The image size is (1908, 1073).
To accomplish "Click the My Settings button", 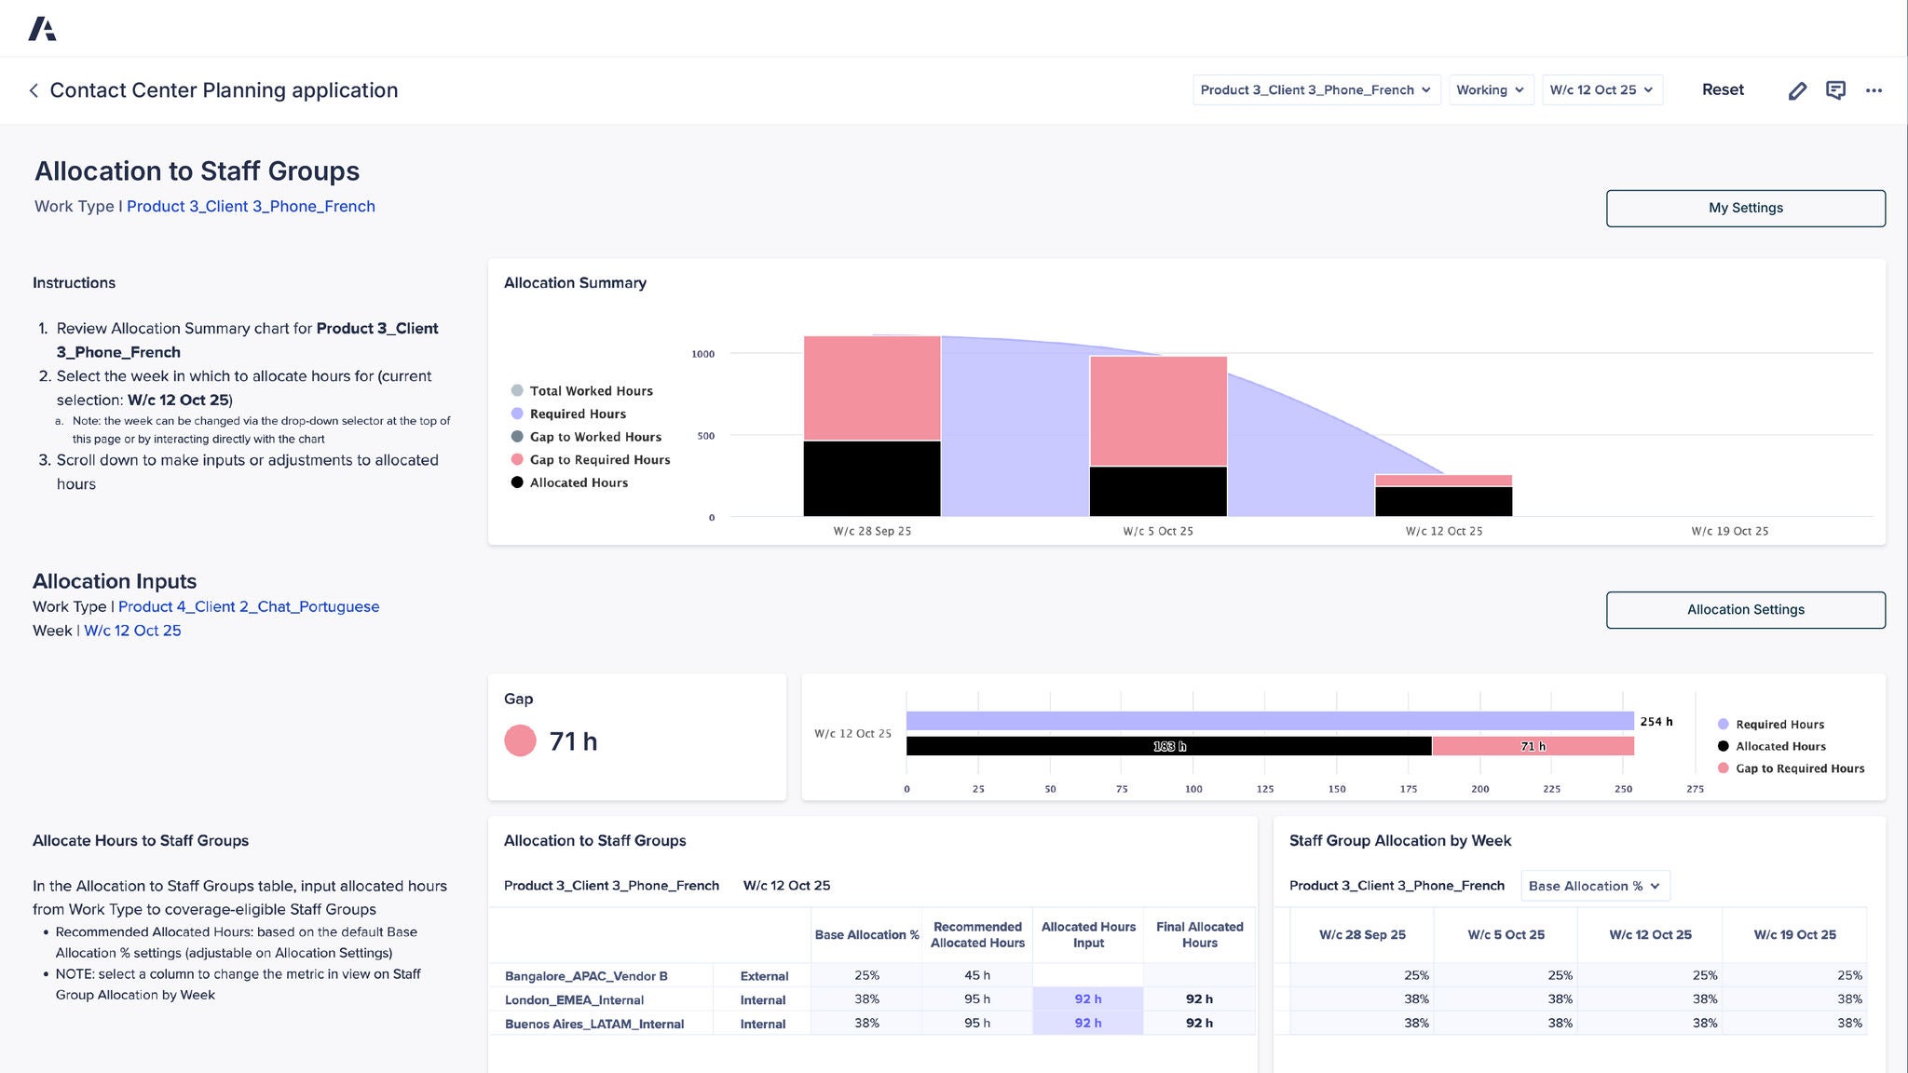I will [1745, 208].
